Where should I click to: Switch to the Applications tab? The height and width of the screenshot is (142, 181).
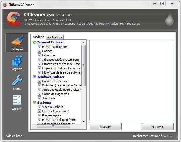(x=55, y=37)
